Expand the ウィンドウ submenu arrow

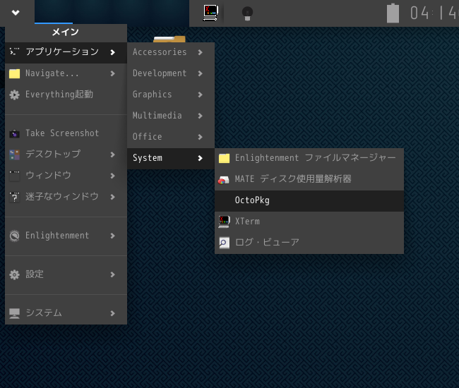point(113,176)
